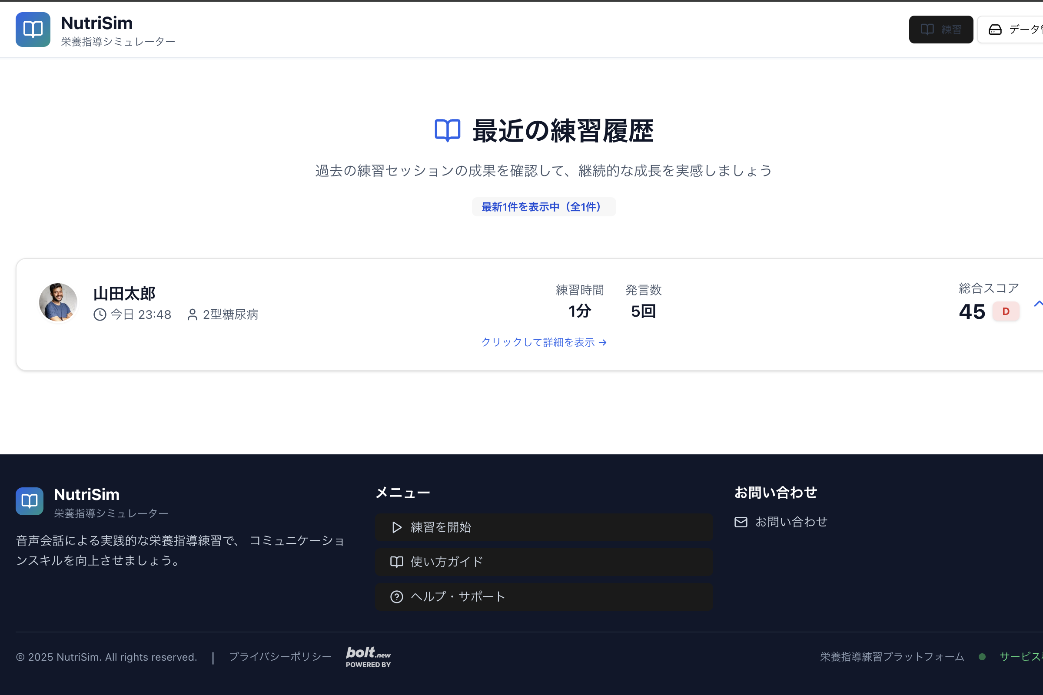This screenshot has height=695, width=1043.
Task: Click the book icon beside 最近の練習履歴 heading
Action: point(447,130)
